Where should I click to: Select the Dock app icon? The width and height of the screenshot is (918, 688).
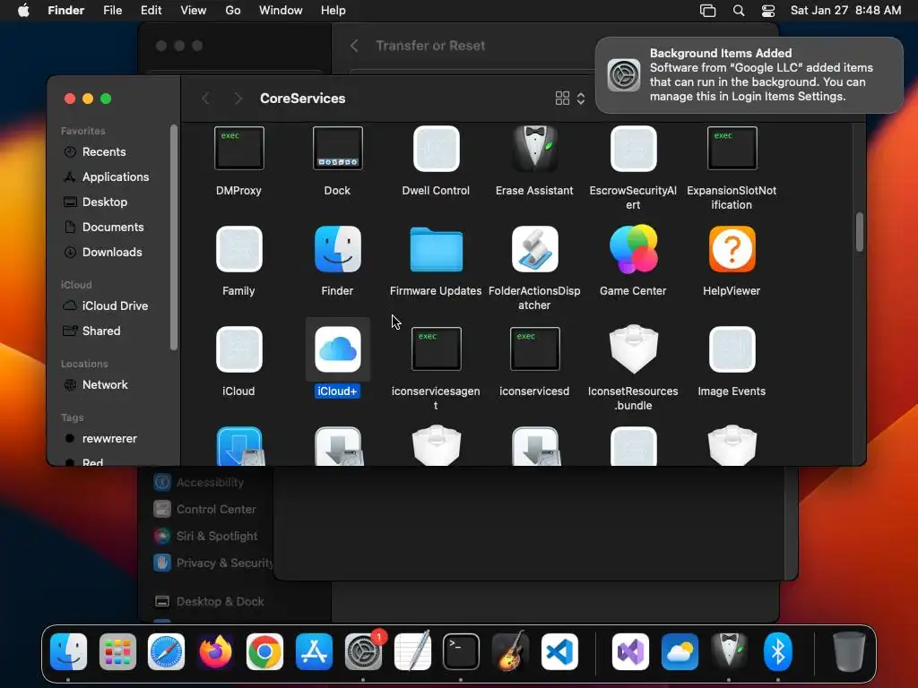[337, 149]
